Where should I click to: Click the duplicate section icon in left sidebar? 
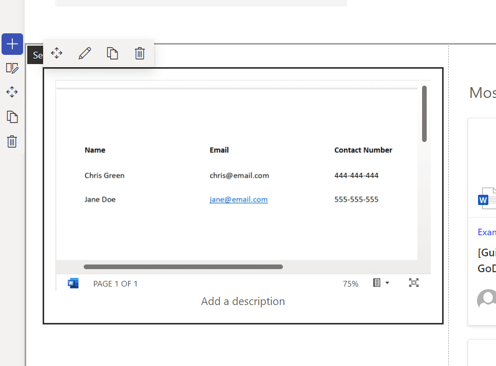click(12, 117)
